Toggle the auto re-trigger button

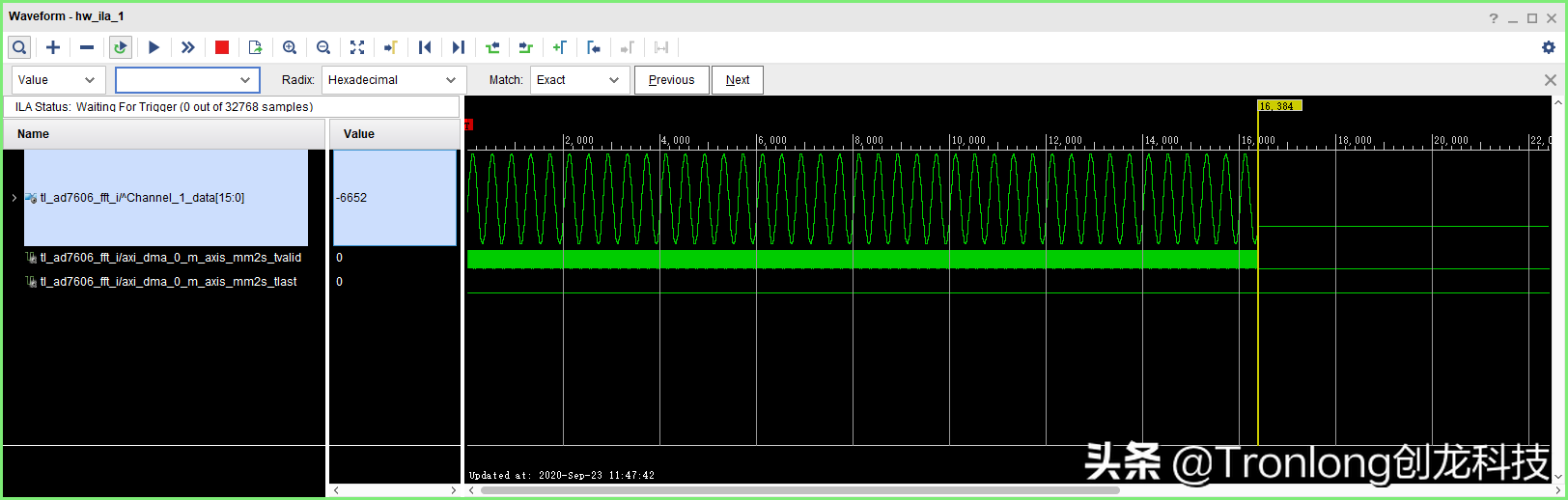pyautogui.click(x=120, y=47)
